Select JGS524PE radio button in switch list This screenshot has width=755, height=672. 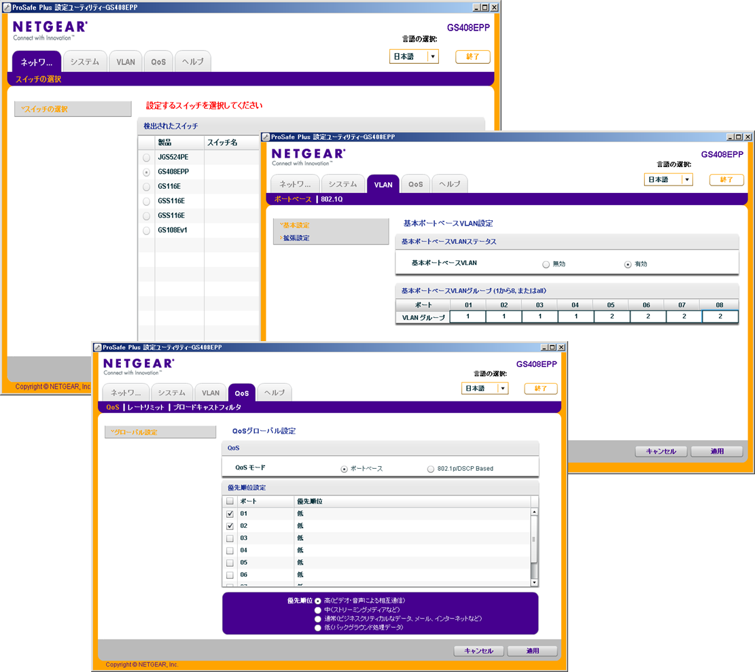click(146, 158)
